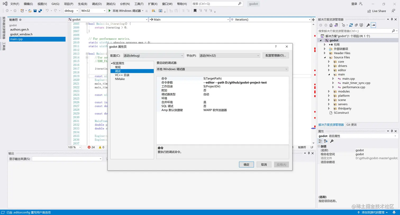Click the red error count icon showing 24
This screenshot has height=215, width=400.
point(89,147)
